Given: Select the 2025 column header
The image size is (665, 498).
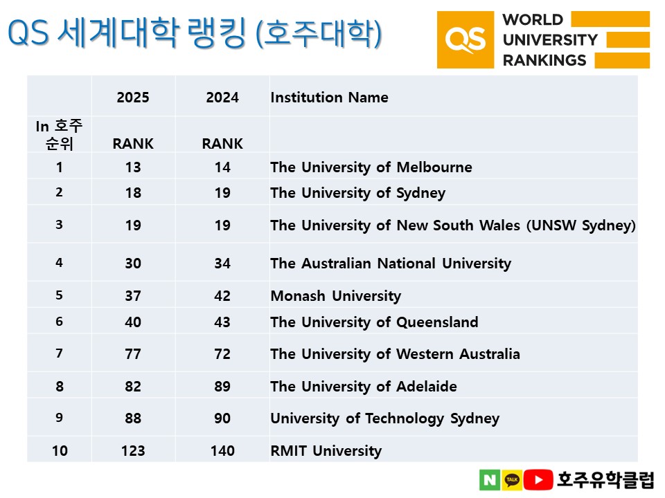Looking at the screenshot, I should (x=133, y=98).
